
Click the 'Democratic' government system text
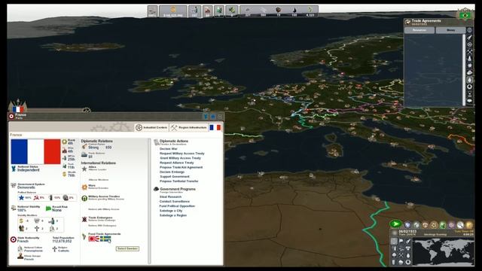coord(26,187)
